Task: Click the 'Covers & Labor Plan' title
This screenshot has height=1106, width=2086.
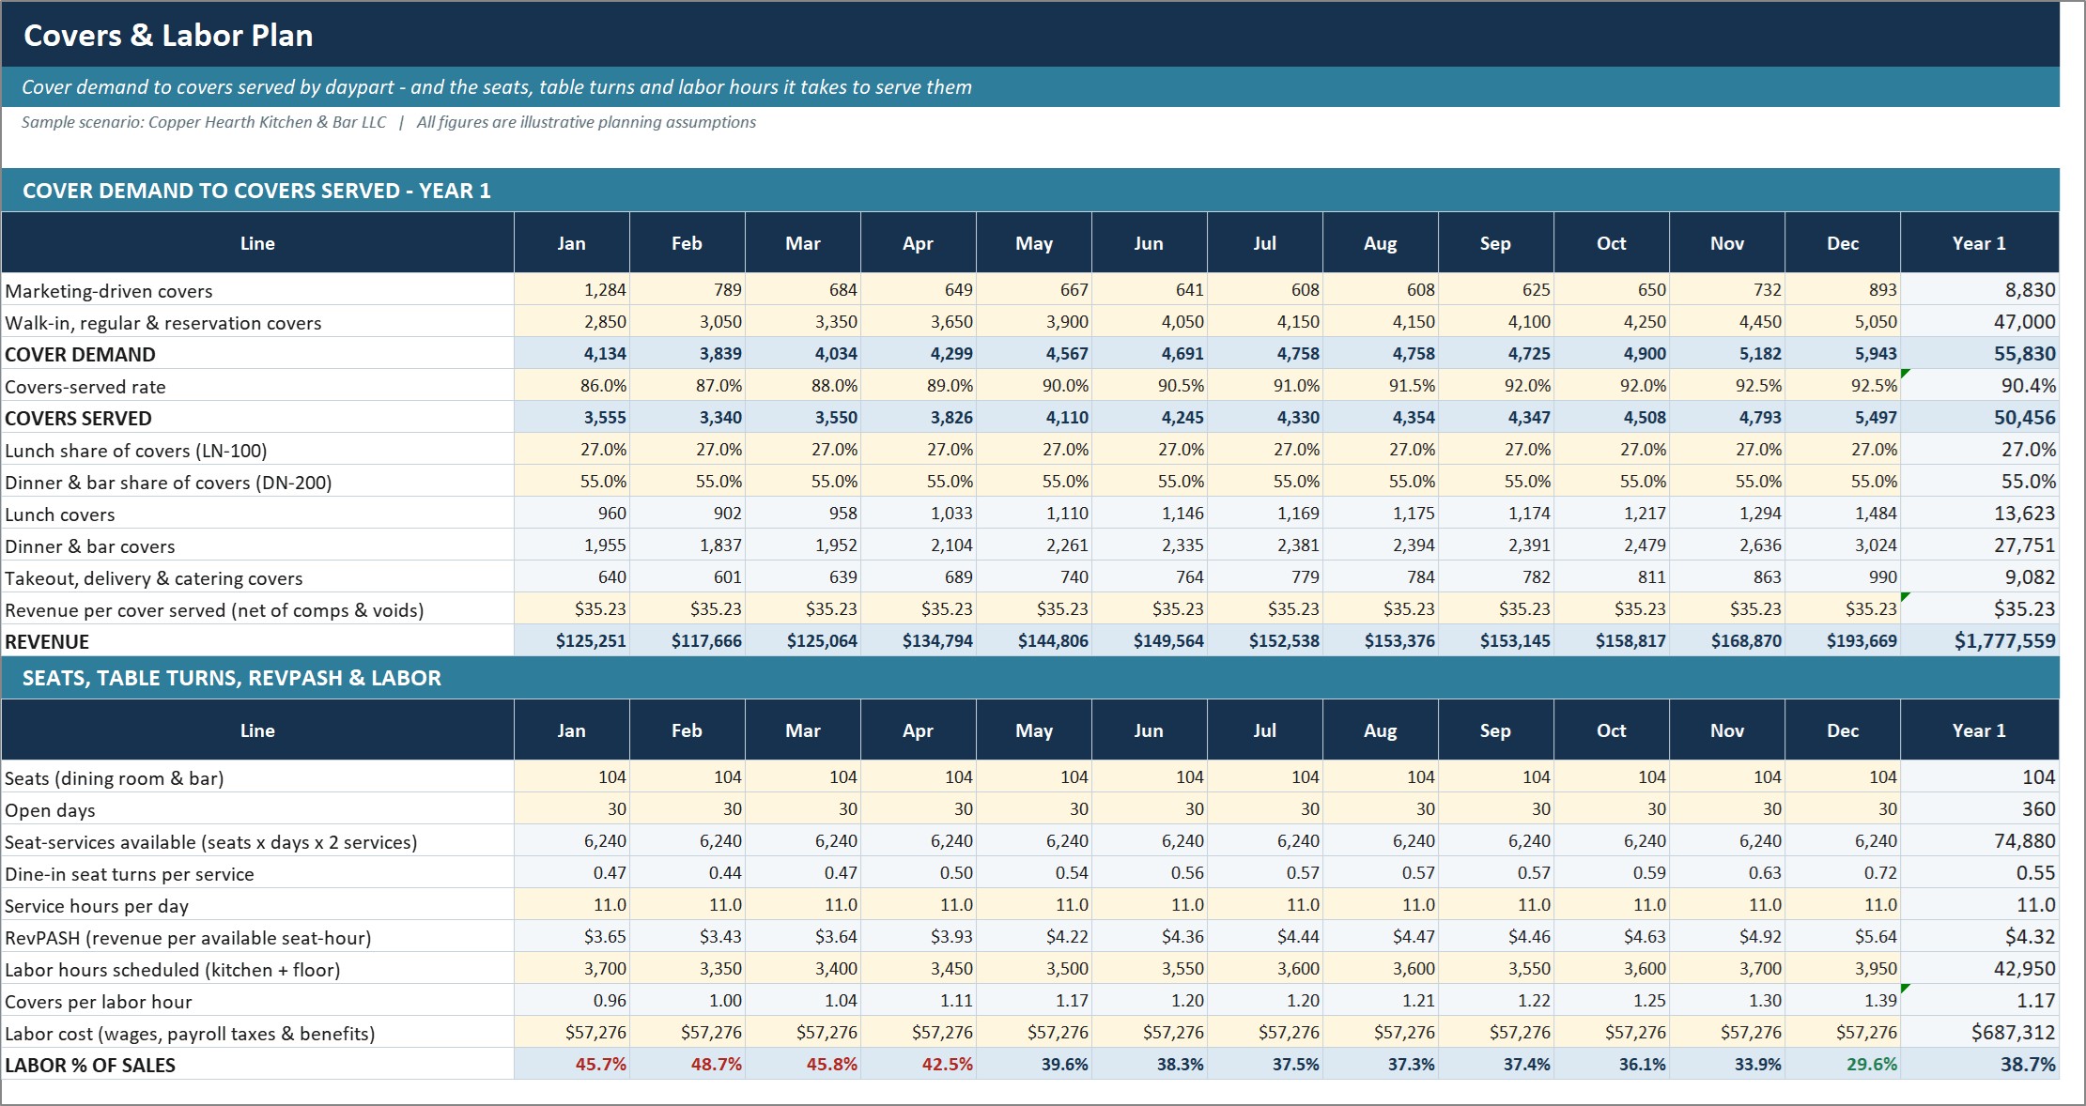Action: pos(168,36)
